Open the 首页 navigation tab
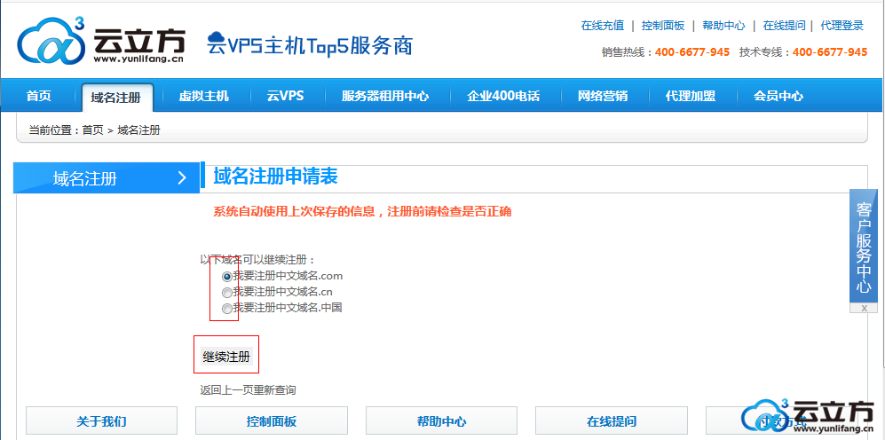The width and height of the screenshot is (885, 440). [38, 96]
